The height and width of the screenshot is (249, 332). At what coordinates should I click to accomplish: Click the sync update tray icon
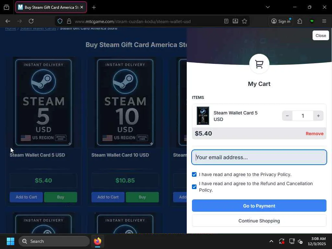pos(281,241)
